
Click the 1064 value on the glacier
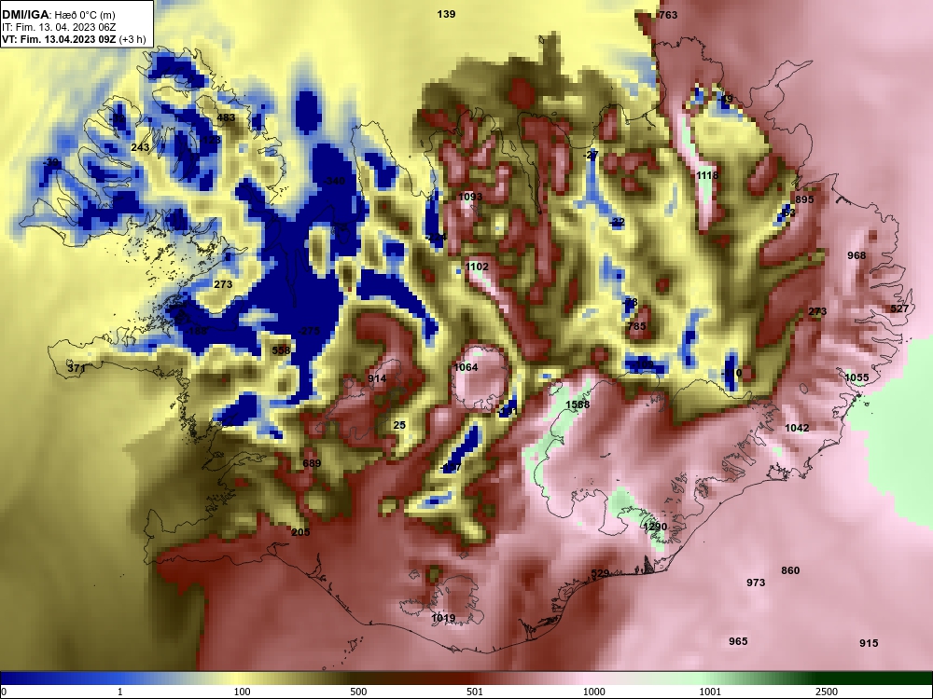coord(466,367)
